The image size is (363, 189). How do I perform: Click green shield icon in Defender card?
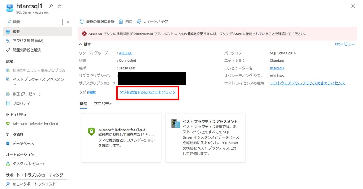(x=91, y=131)
